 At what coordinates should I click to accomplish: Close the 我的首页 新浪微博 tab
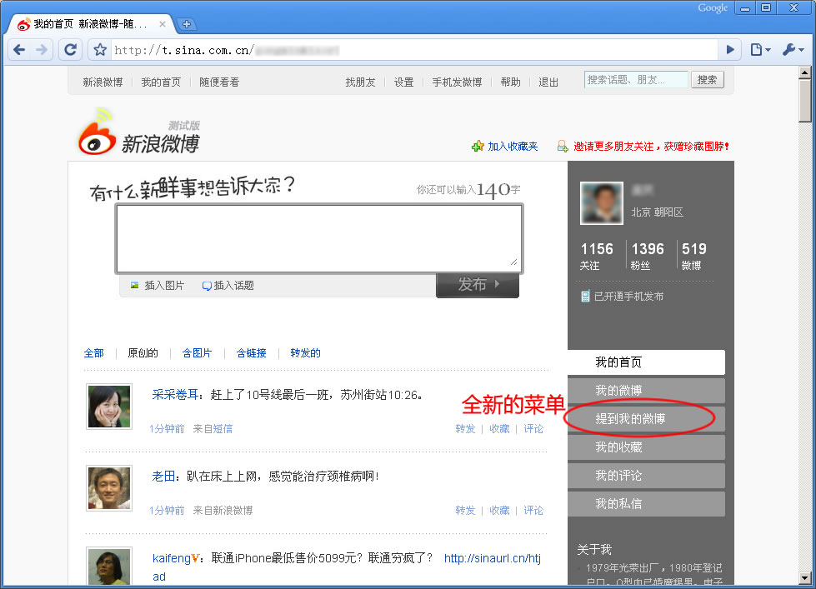[x=163, y=24]
